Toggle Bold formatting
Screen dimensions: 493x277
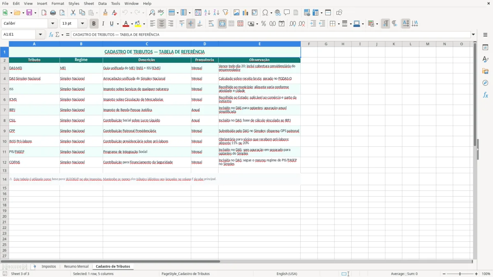(94, 24)
